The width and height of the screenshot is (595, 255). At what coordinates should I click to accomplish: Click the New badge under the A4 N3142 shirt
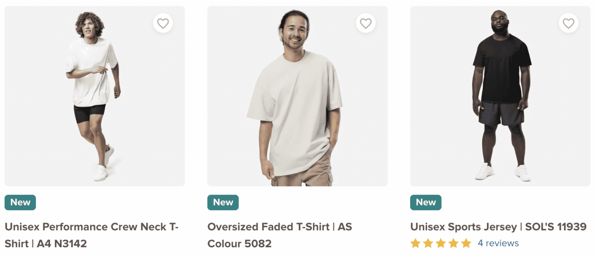pyautogui.click(x=20, y=202)
